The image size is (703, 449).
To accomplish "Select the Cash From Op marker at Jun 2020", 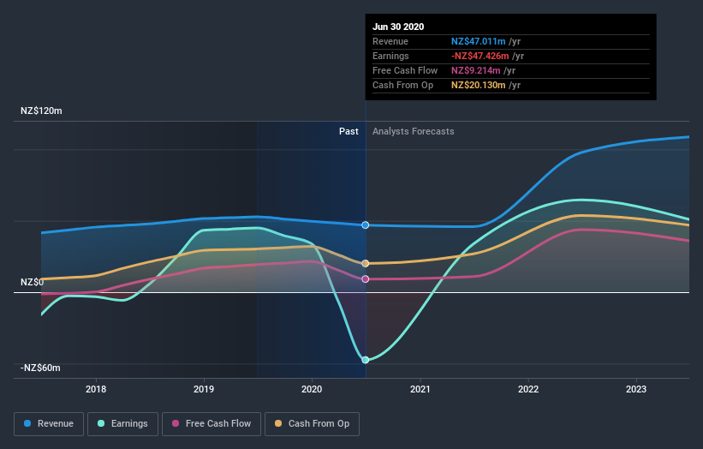I will tap(366, 263).
